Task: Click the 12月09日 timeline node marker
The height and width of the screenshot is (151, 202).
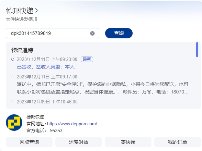Action: [x=13, y=102]
